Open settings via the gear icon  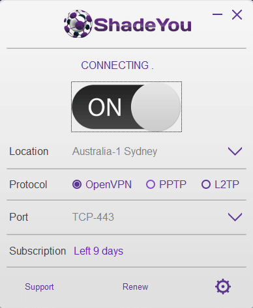223,287
